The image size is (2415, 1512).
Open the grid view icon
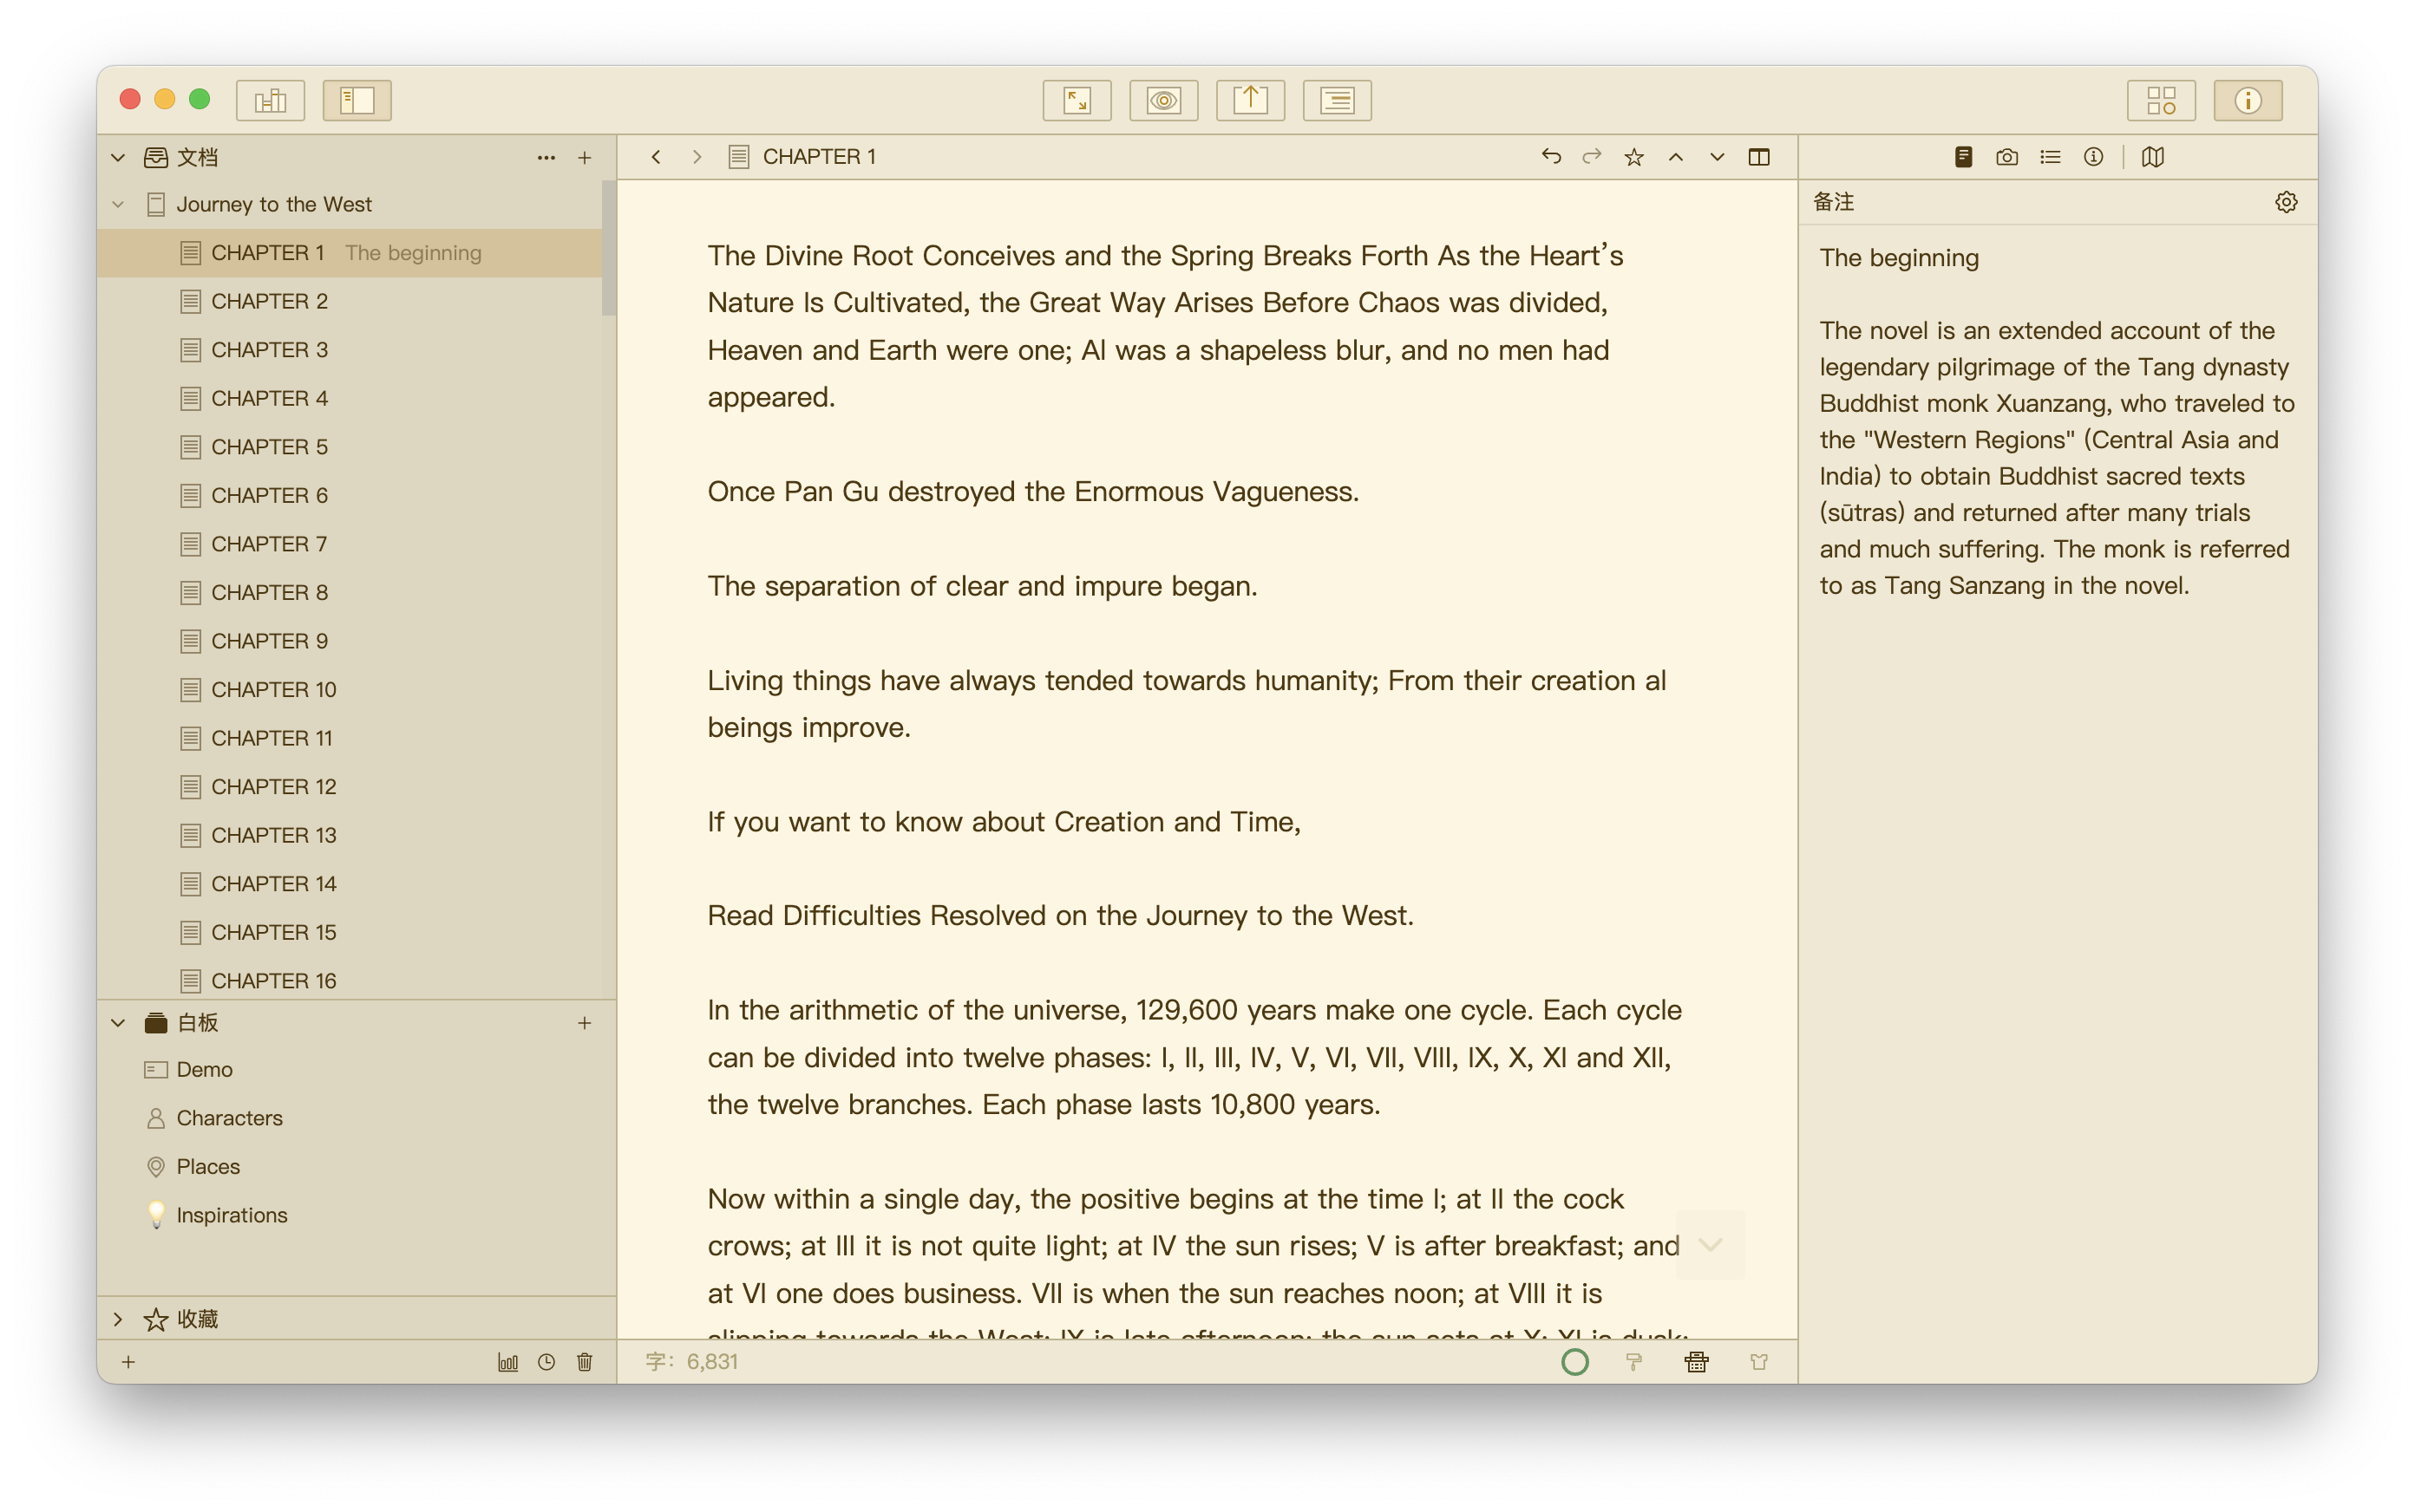tap(2161, 100)
